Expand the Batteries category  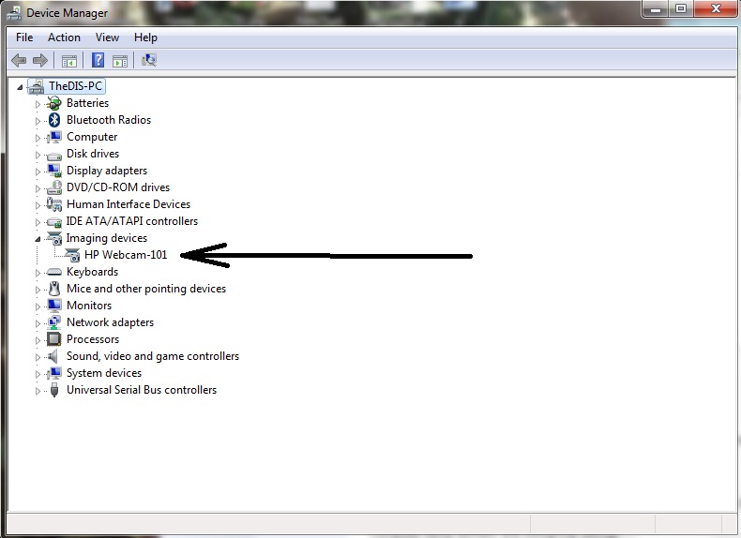click(38, 103)
